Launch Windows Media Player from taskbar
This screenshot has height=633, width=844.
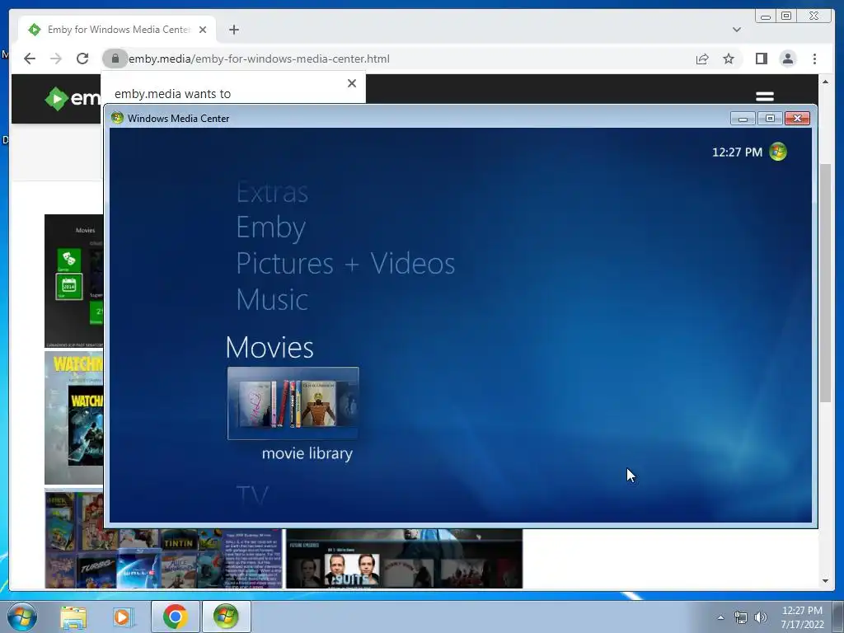tap(122, 617)
